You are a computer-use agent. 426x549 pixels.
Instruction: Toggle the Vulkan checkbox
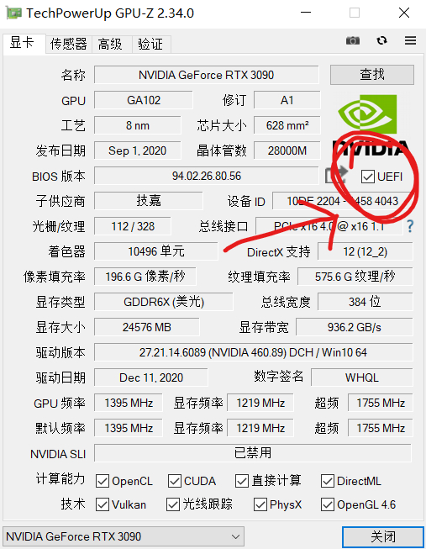[x=103, y=504]
